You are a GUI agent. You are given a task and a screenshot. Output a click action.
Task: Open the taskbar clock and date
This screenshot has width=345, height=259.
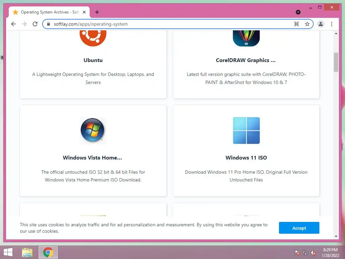[331, 252]
